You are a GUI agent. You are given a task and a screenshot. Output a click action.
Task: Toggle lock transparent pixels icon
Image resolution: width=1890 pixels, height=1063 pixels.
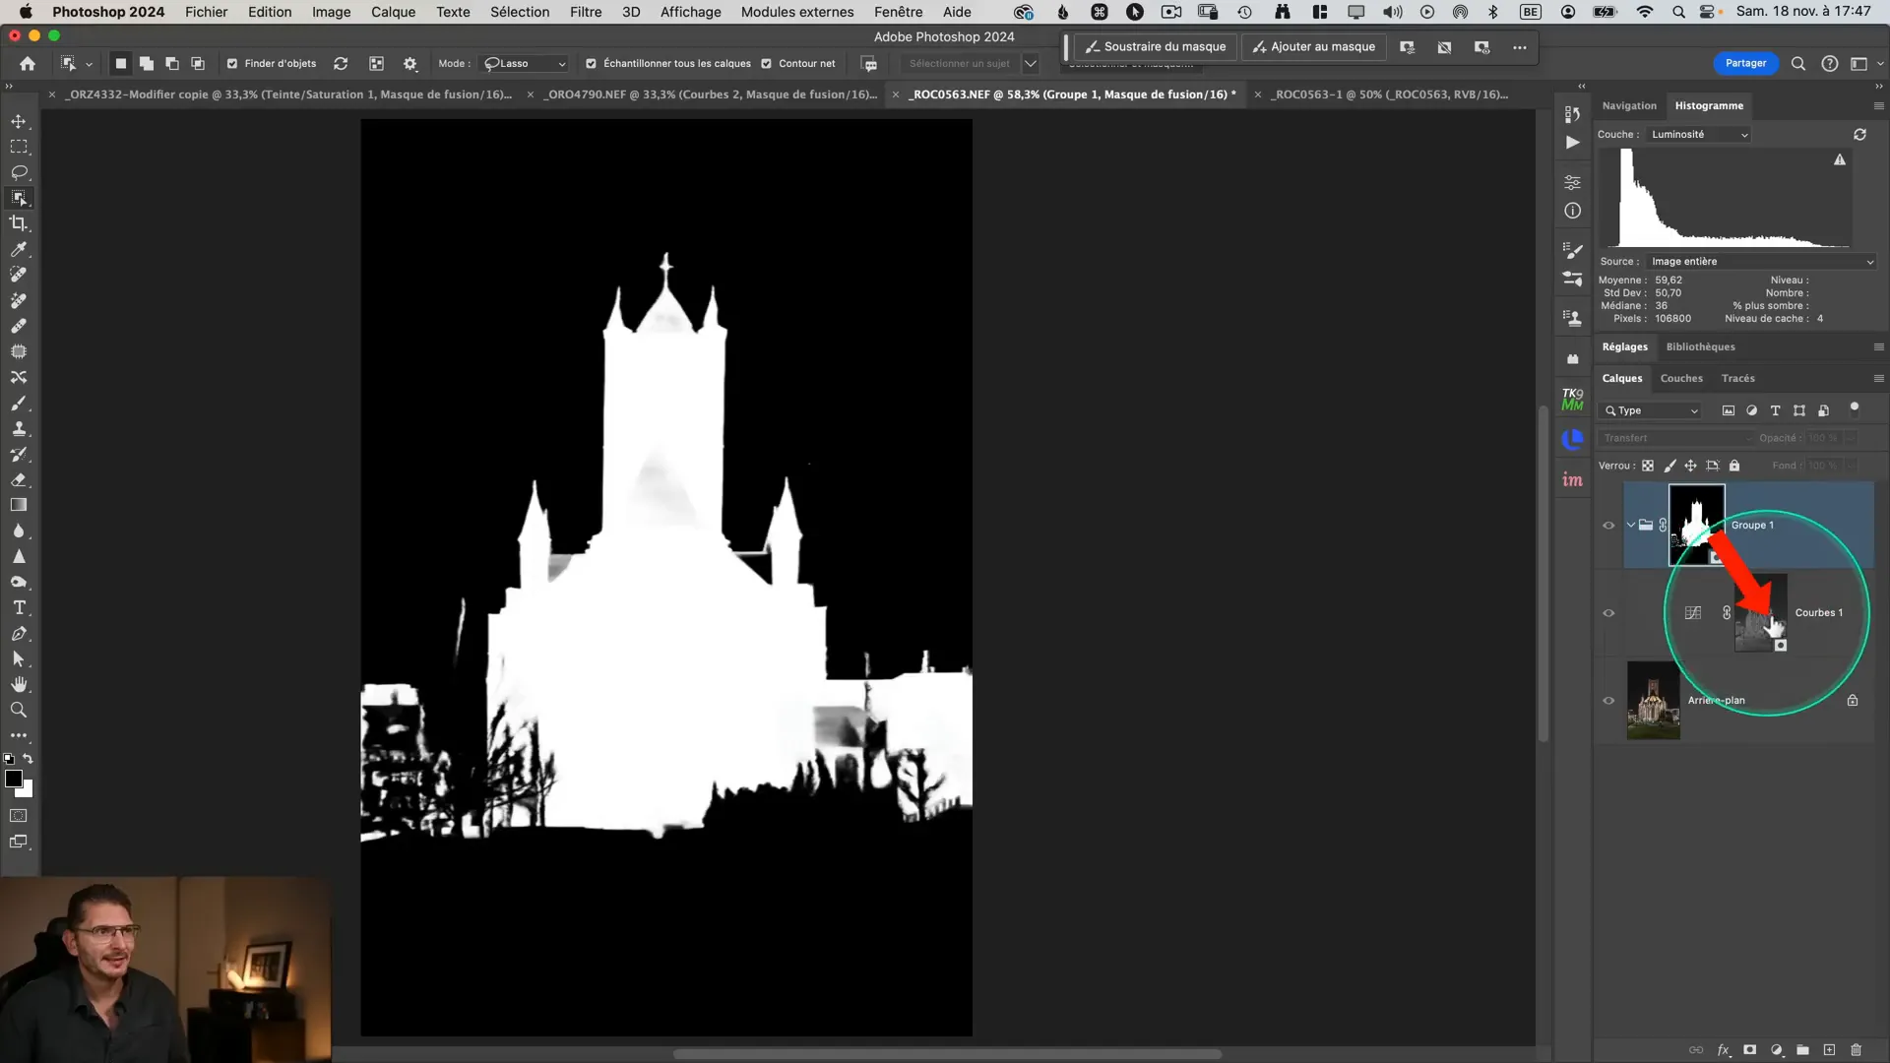(x=1648, y=466)
